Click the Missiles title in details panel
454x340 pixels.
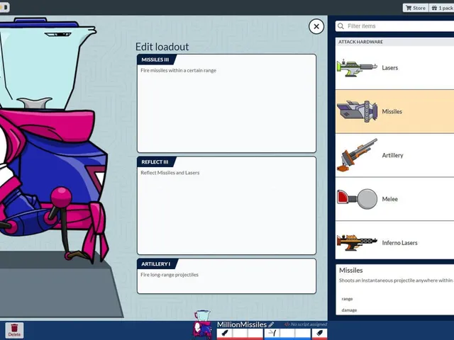tap(350, 271)
